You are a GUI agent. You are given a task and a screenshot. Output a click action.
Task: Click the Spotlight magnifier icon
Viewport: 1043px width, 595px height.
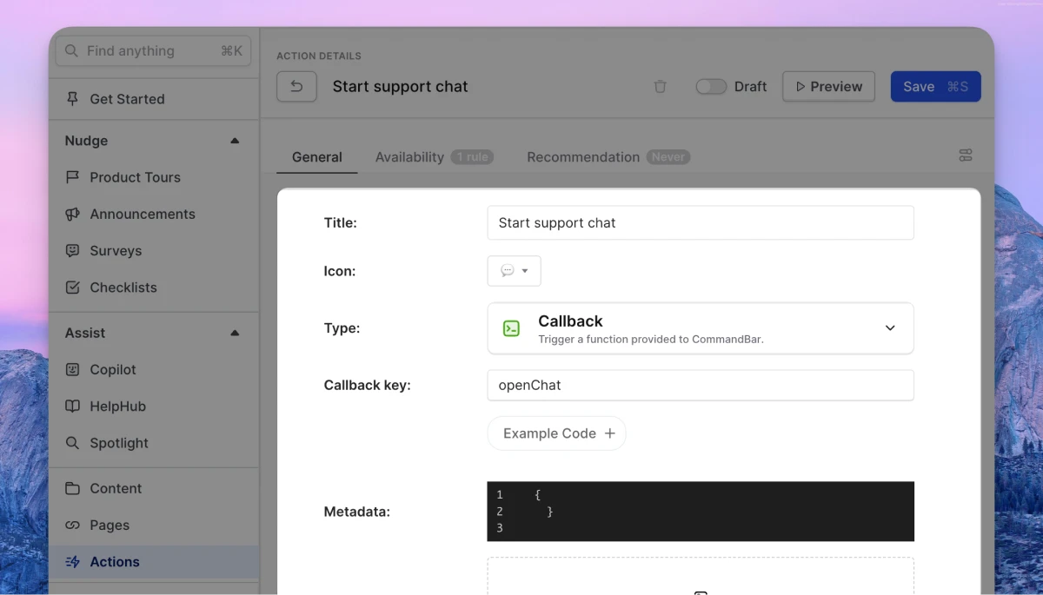click(73, 443)
